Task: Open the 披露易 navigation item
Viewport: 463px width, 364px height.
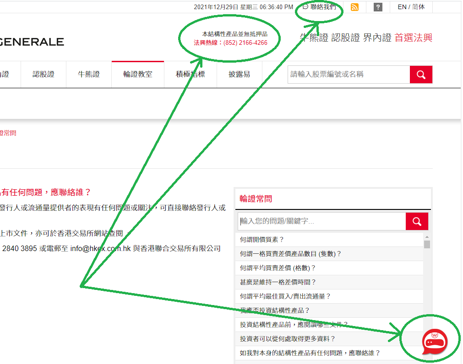Action: (240, 74)
